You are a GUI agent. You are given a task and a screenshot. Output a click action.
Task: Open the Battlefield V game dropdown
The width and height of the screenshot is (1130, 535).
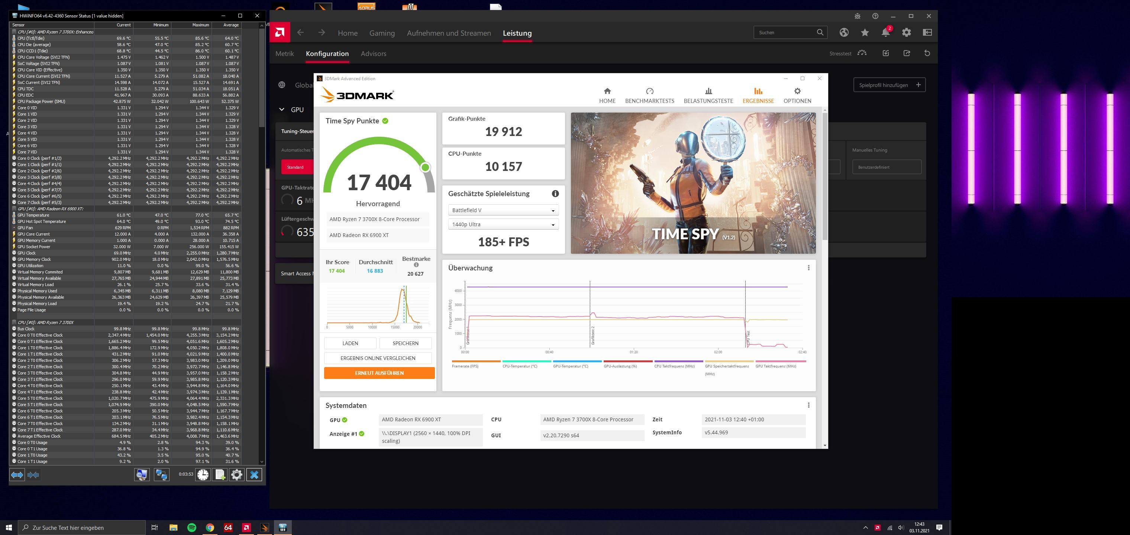coord(503,210)
